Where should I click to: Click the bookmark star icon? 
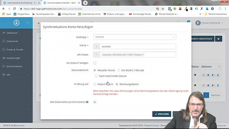click(x=163, y=9)
